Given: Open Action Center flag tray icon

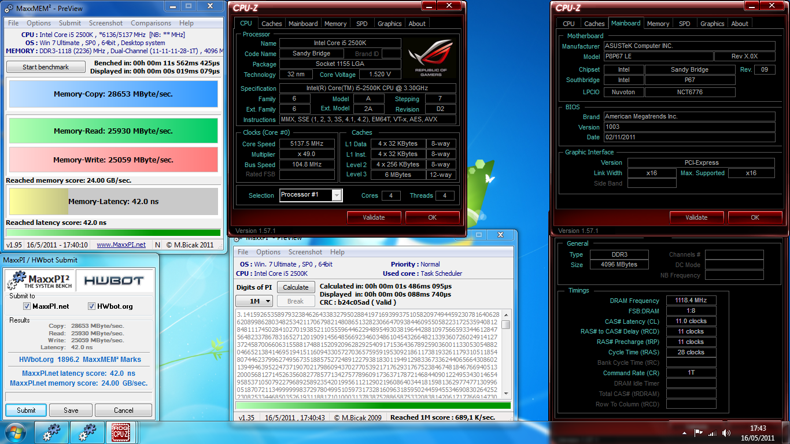Looking at the screenshot, I should (x=699, y=432).
